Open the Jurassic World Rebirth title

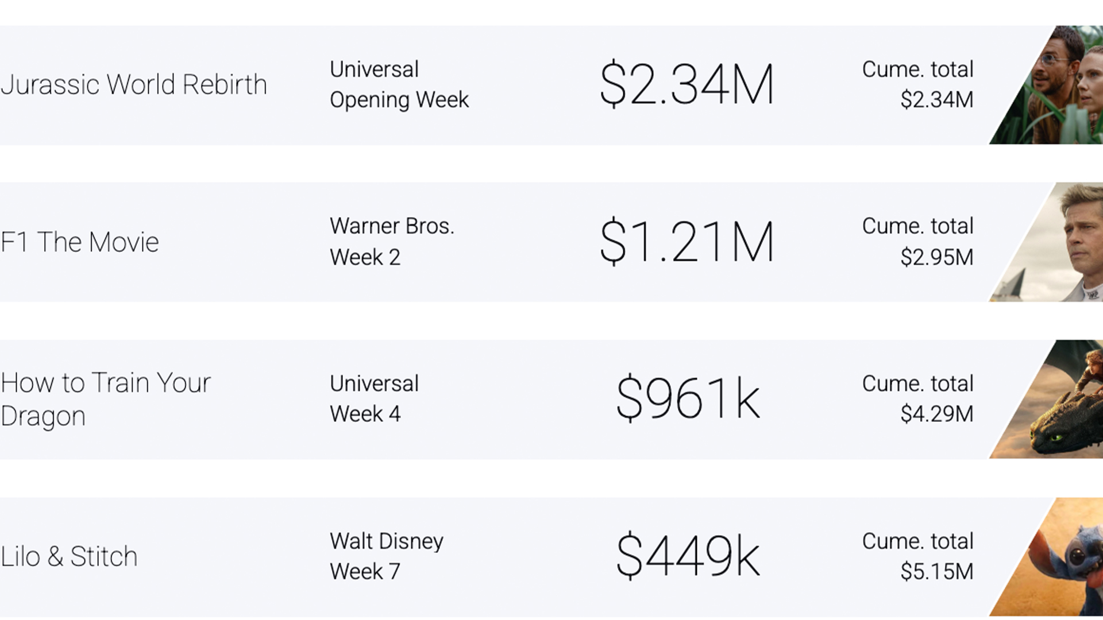click(x=134, y=85)
